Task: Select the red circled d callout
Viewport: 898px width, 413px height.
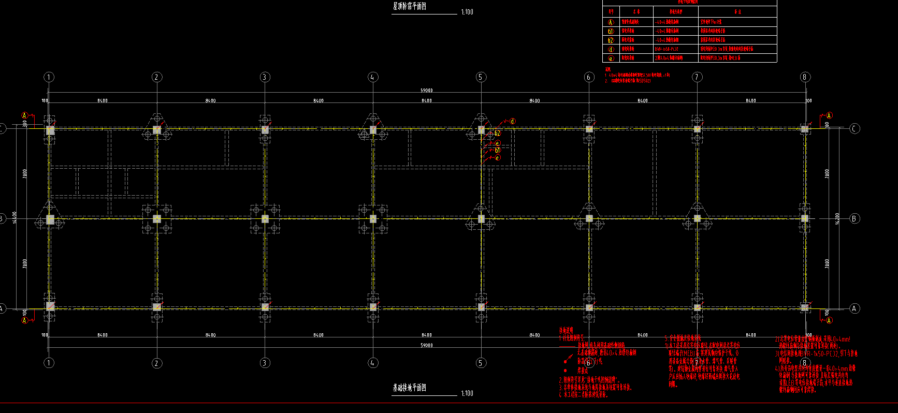Action: pyautogui.click(x=512, y=121)
